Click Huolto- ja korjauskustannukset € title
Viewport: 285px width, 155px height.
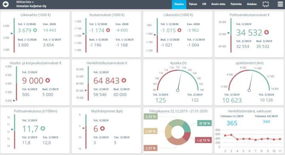click(36, 63)
